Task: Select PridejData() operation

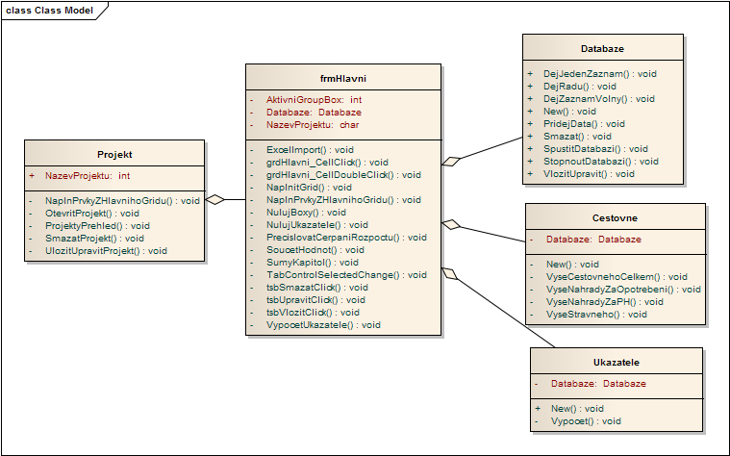Action: click(x=584, y=124)
